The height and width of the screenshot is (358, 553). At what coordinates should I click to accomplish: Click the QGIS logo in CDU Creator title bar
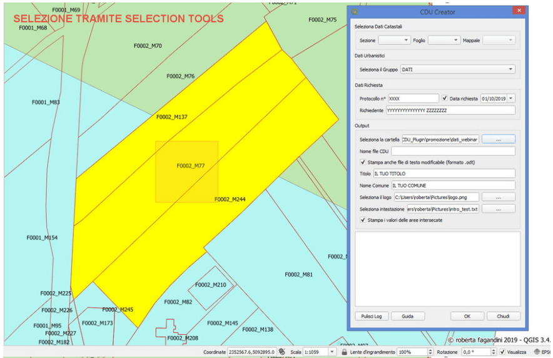(355, 11)
